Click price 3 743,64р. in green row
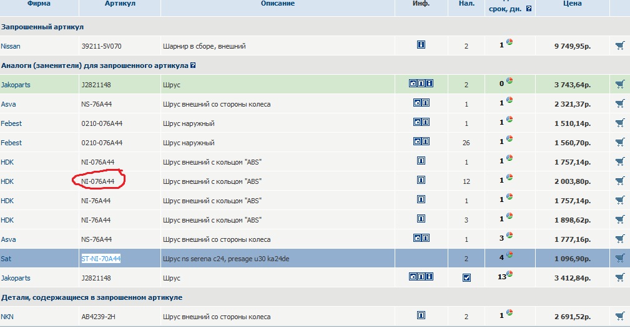This screenshot has width=630, height=331. [573, 85]
